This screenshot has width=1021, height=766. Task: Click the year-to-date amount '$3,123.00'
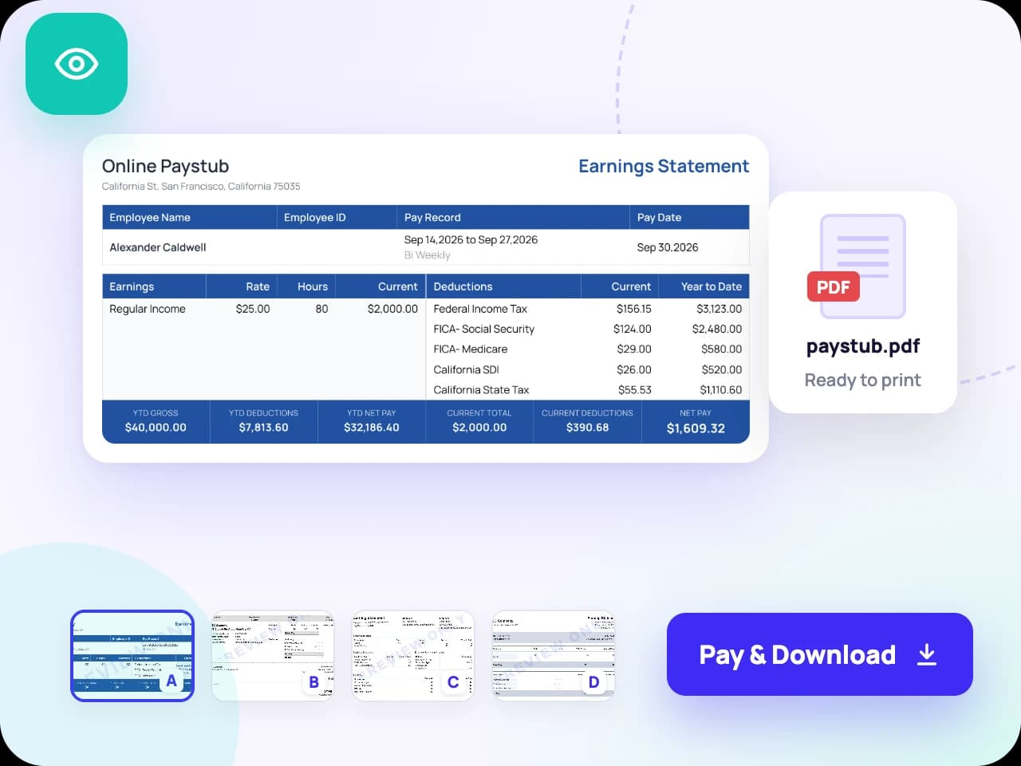(x=719, y=309)
